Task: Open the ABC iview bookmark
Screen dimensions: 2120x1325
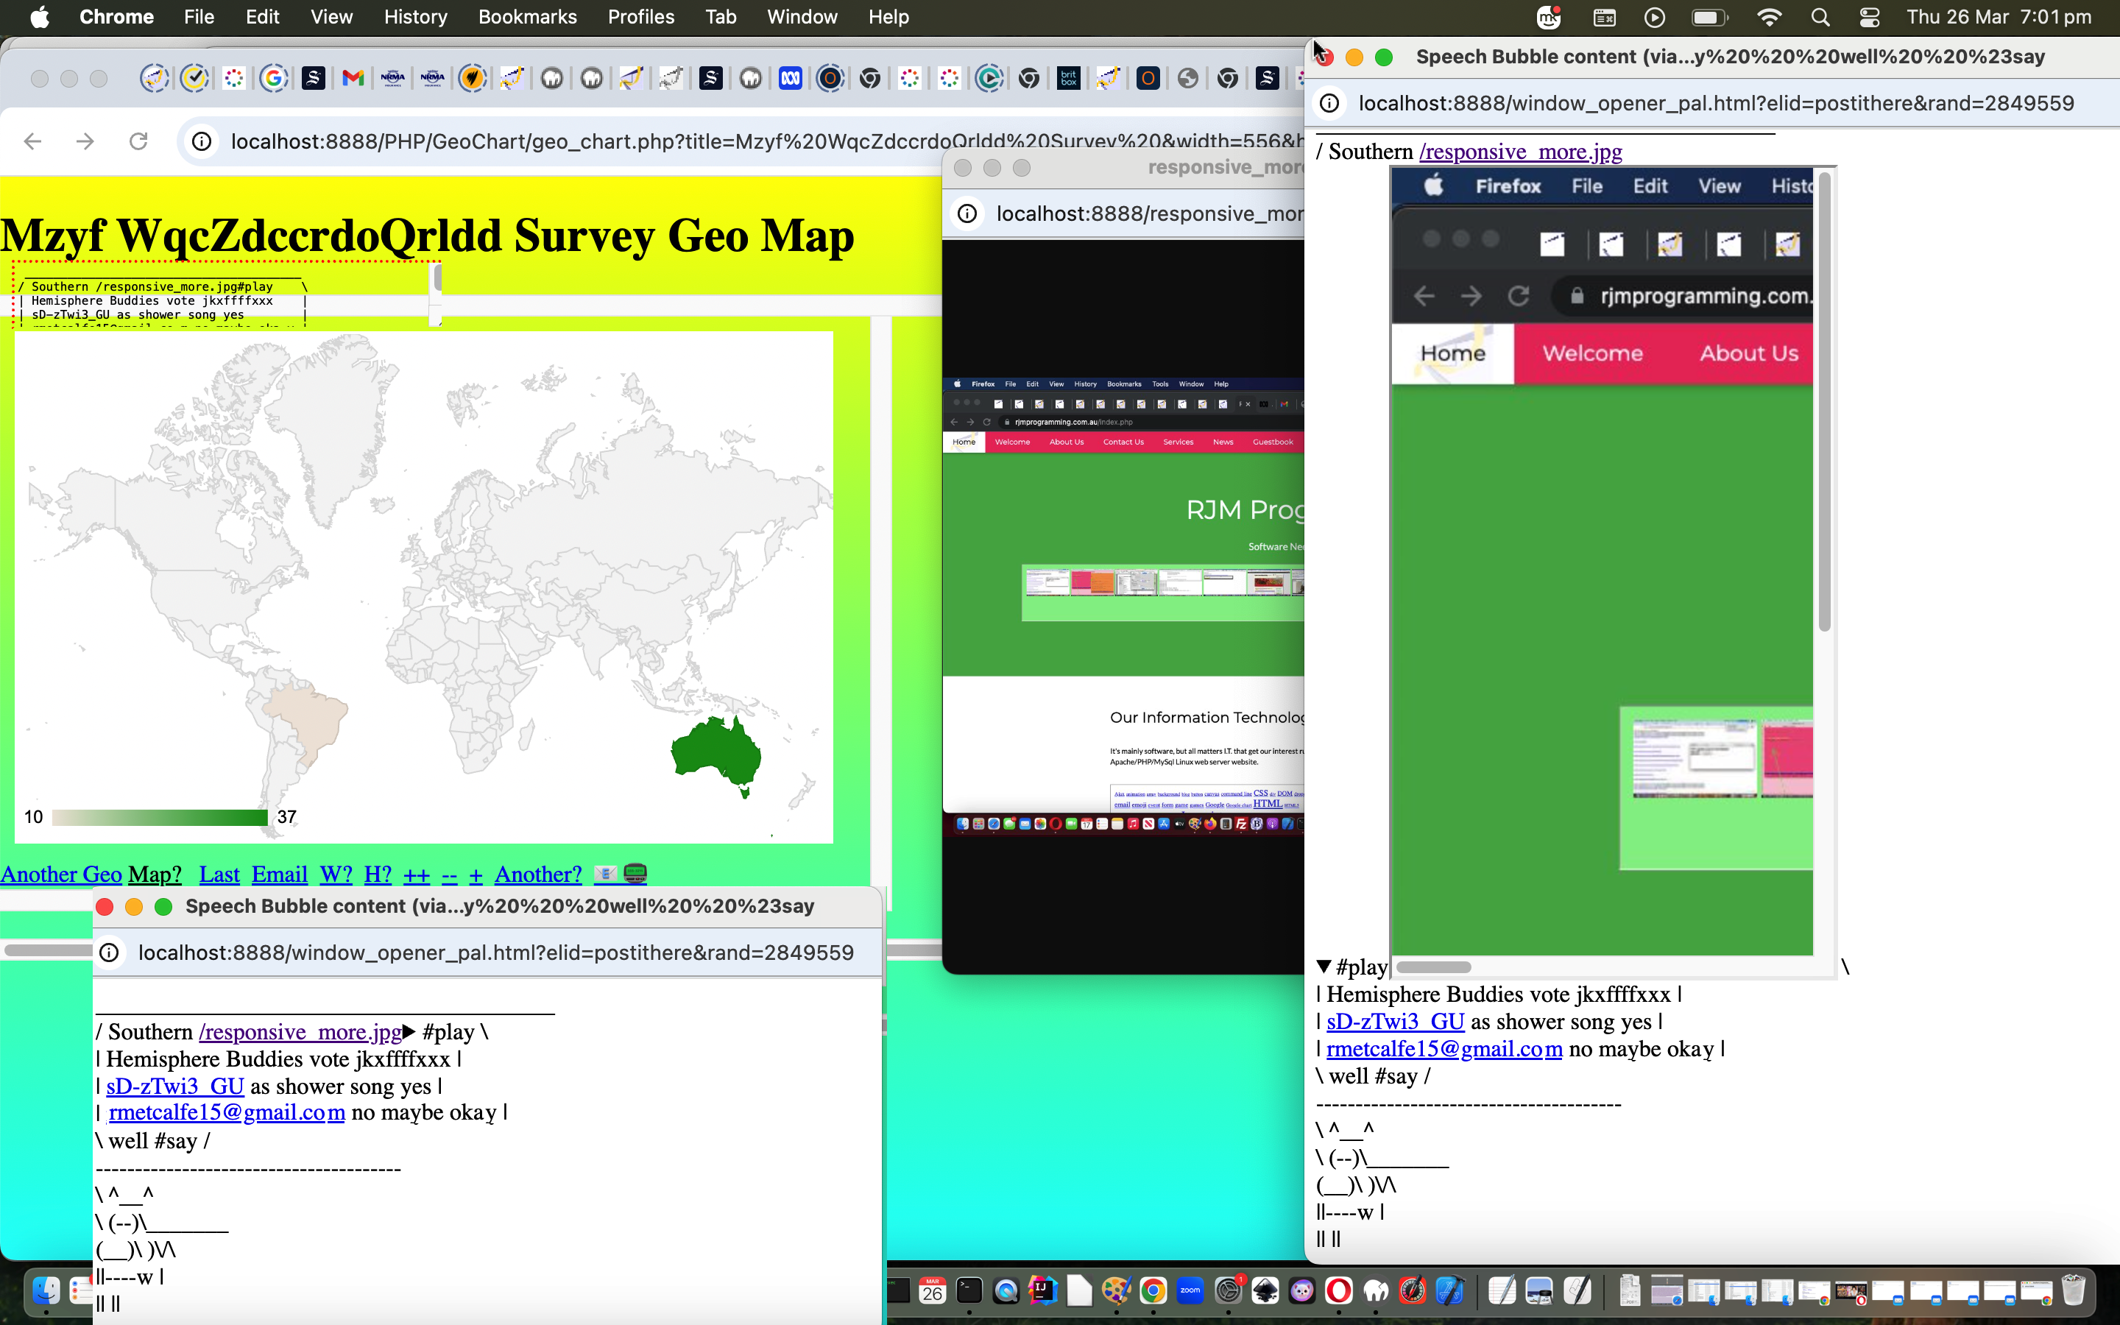Action: (791, 78)
